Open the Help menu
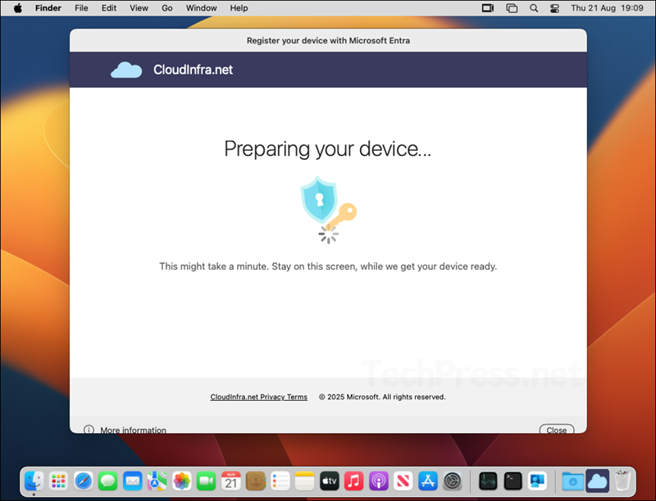656x501 pixels. [239, 8]
